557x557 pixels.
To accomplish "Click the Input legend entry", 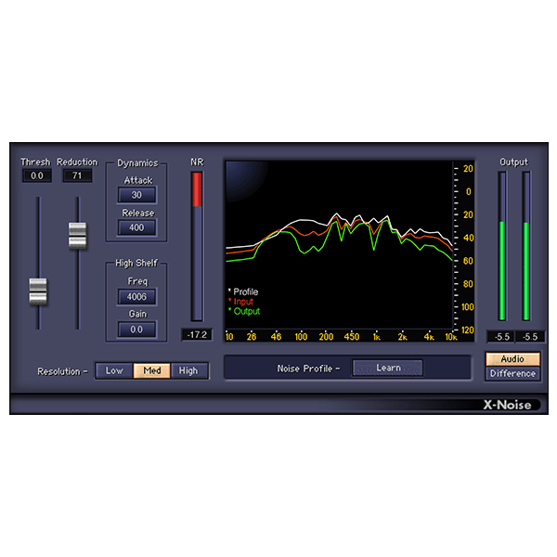I will 240,302.
